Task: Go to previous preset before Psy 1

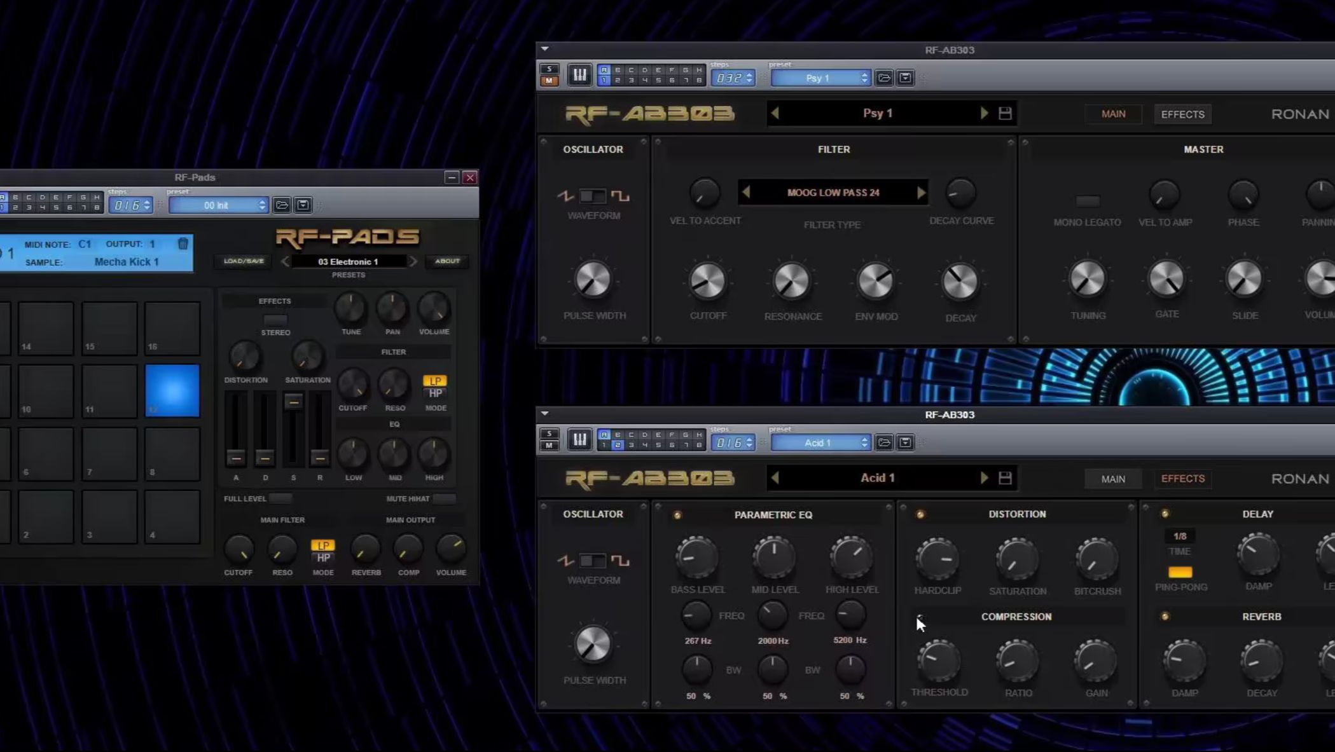Action: coord(775,113)
